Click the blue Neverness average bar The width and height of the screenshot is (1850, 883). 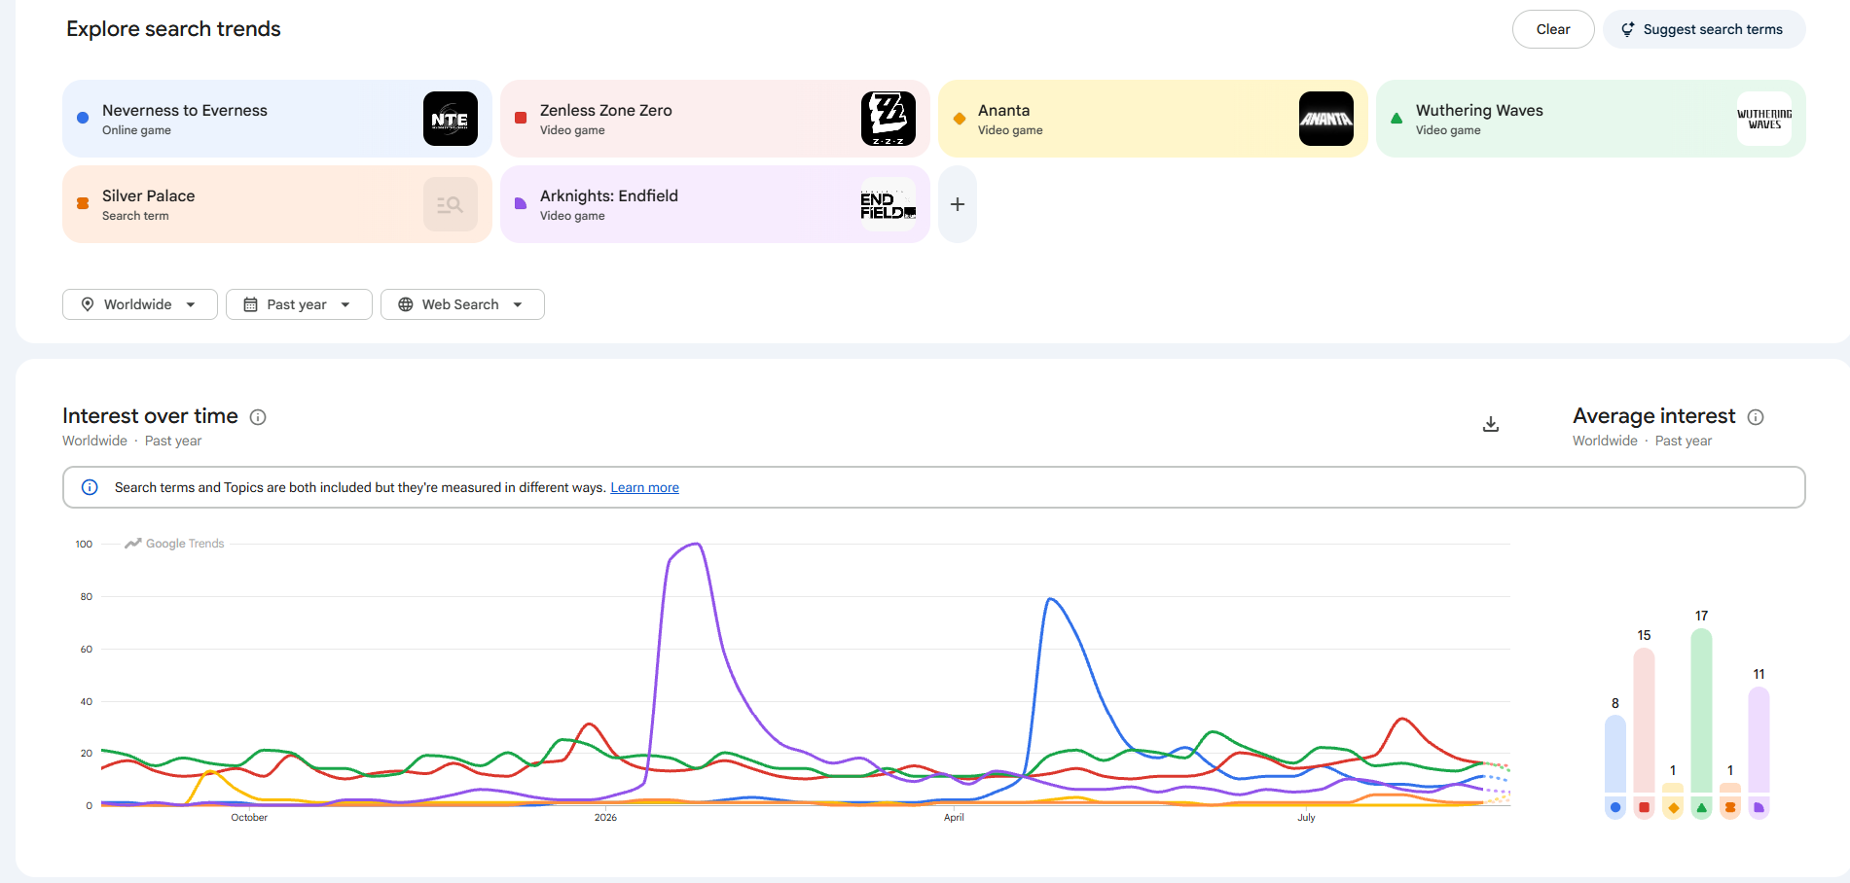(x=1615, y=755)
